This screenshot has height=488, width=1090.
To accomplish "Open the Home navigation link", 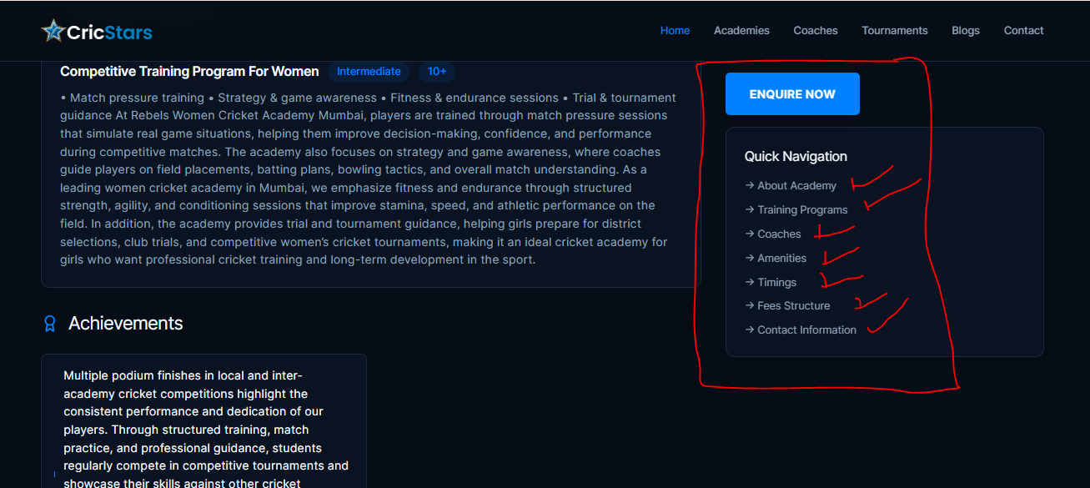I will point(675,31).
